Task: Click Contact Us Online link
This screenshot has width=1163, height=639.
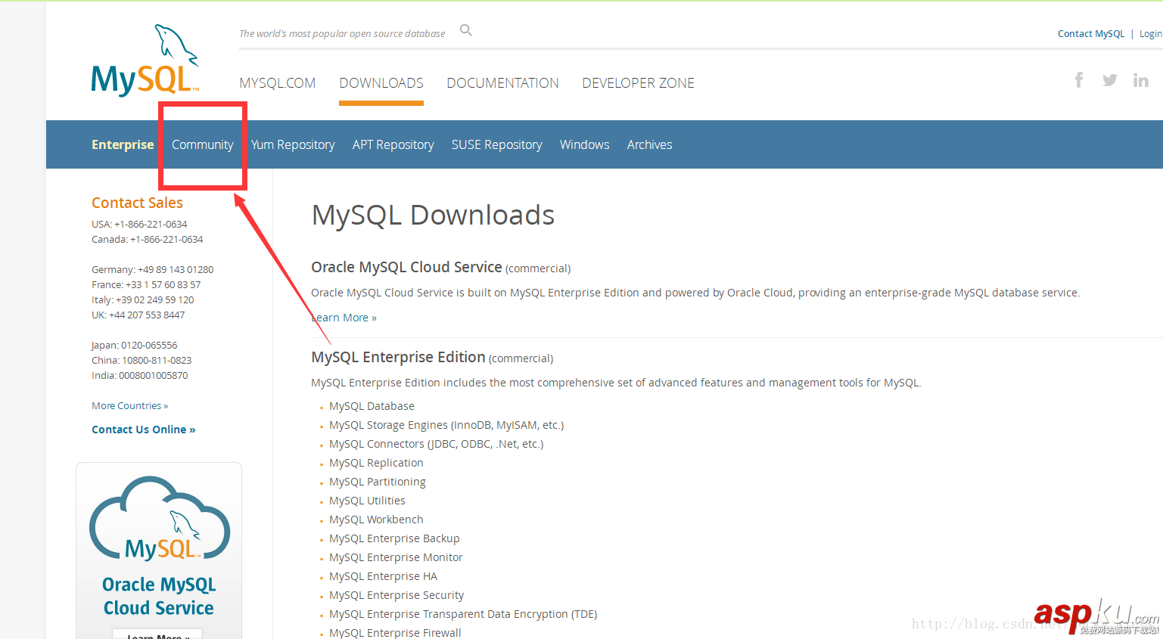Action: [144, 430]
